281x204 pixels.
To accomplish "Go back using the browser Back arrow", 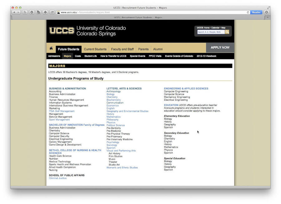I will click(x=14, y=12).
